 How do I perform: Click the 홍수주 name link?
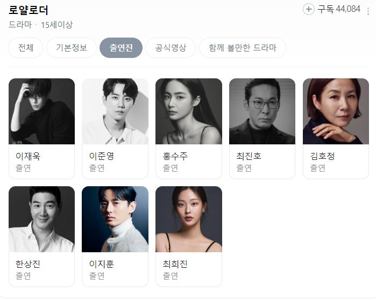point(175,156)
